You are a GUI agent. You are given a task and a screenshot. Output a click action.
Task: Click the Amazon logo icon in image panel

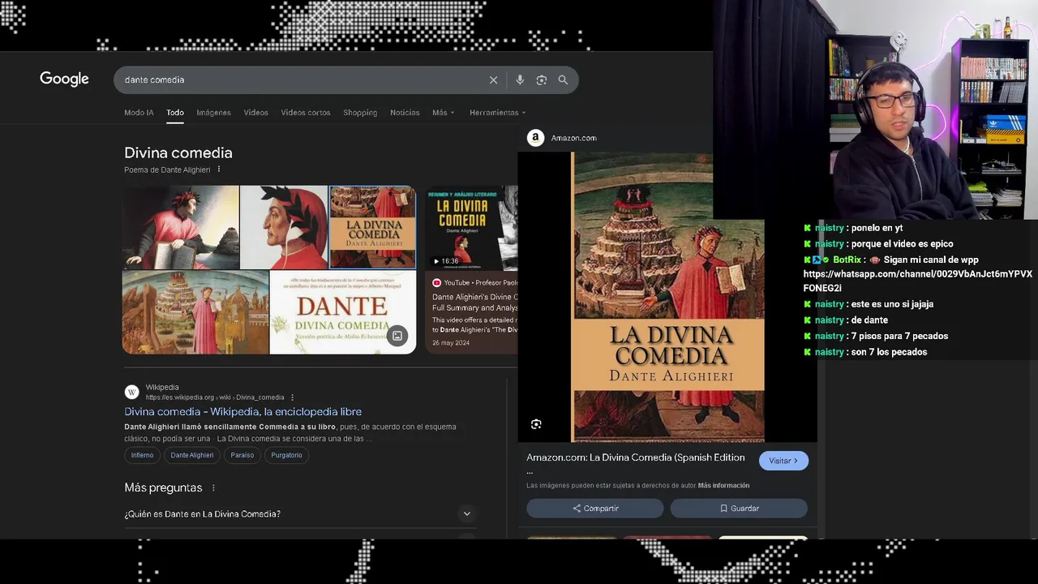(535, 138)
